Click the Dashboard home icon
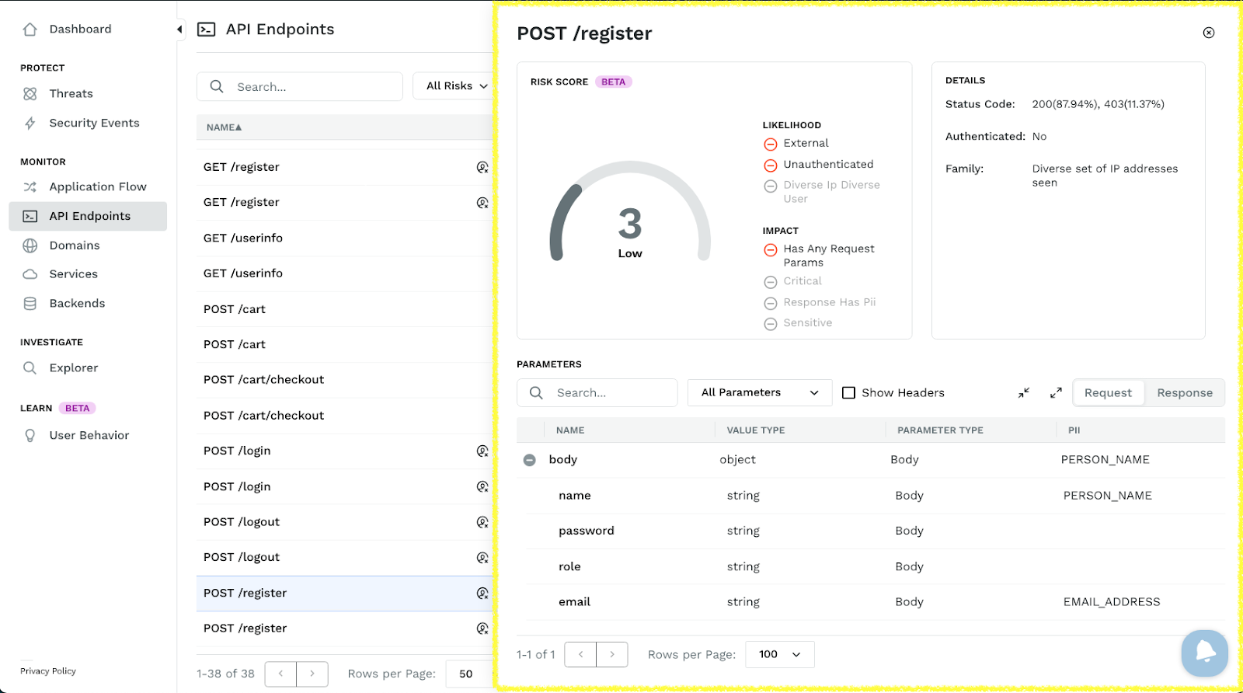This screenshot has width=1243, height=693. pos(30,30)
